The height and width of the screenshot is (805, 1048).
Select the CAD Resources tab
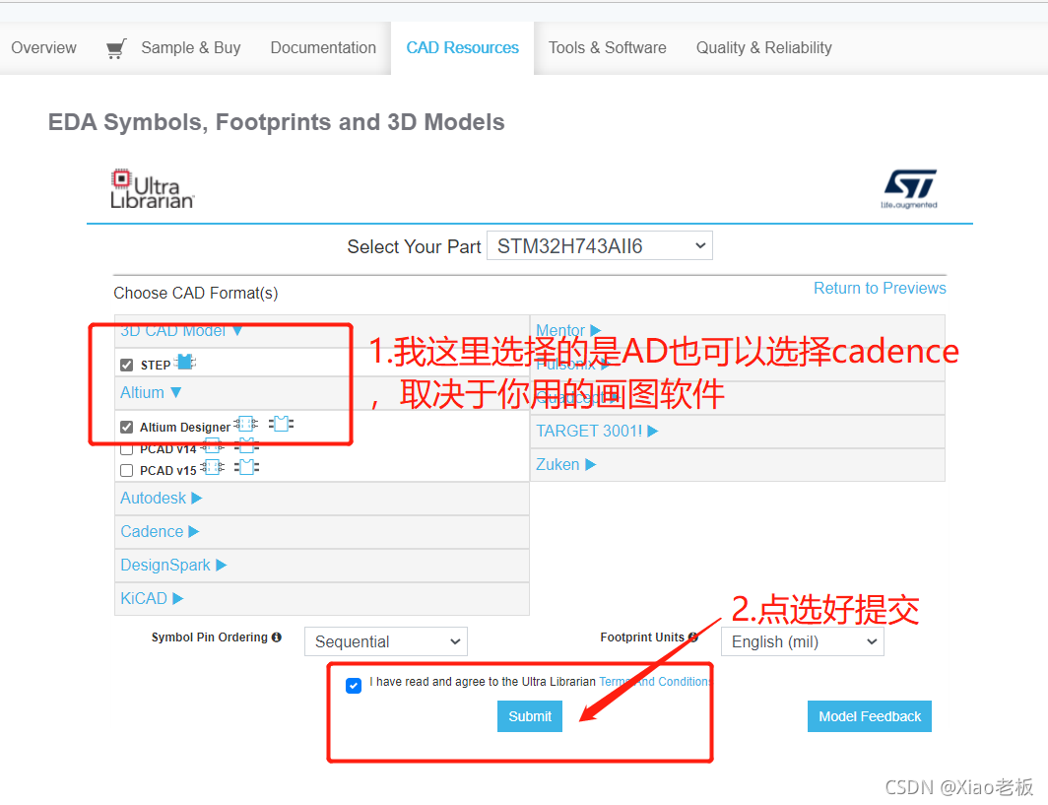(x=463, y=48)
